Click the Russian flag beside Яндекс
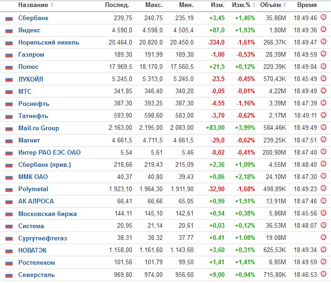Image resolution: width=331 pixels, height=283 pixels. pos(9,31)
